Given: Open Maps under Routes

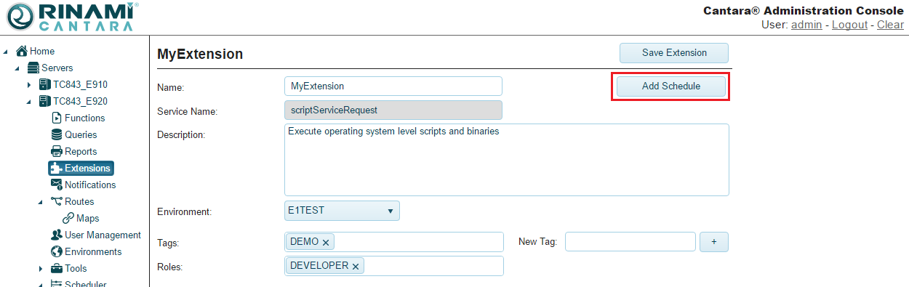Looking at the screenshot, I should 87,219.
